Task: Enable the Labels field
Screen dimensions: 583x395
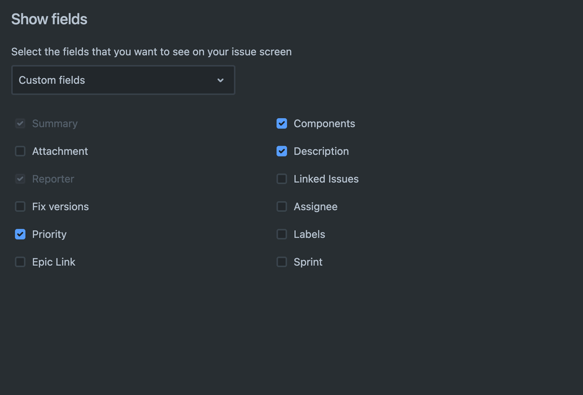Action: pyautogui.click(x=282, y=234)
